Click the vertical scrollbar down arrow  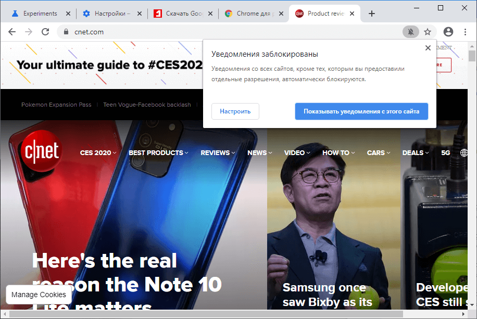pyautogui.click(x=472, y=304)
